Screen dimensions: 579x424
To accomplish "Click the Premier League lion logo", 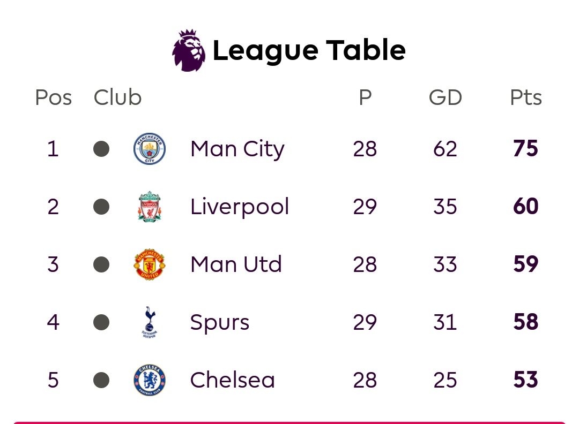I will click(189, 50).
